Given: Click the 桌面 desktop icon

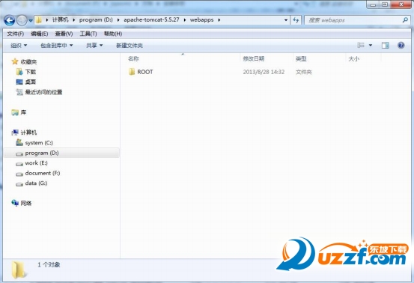Looking at the screenshot, I should click(19, 82).
